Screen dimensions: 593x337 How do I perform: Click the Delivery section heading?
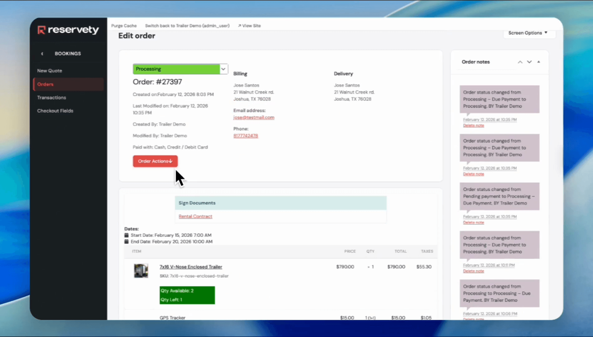point(343,74)
